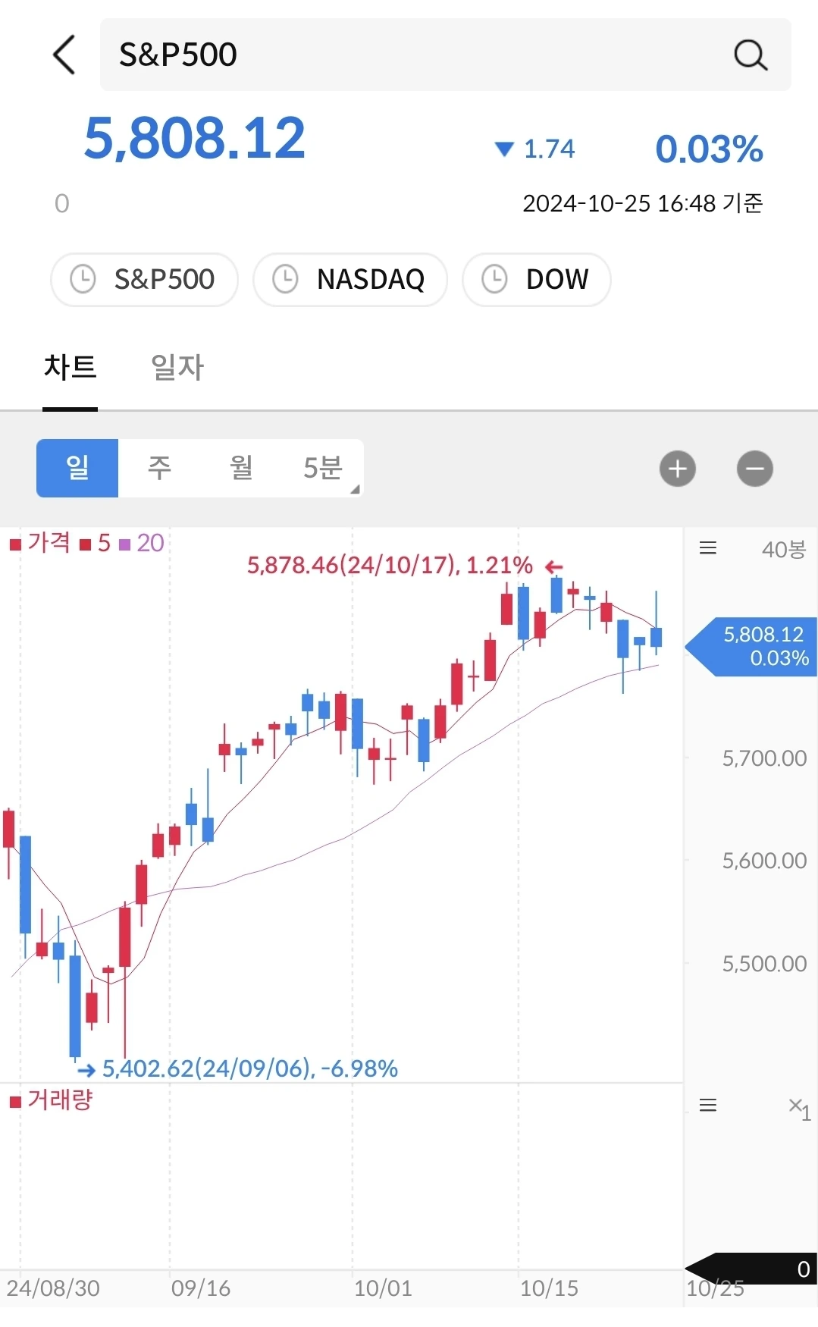Open 가격 moving average legend settings

coord(40,543)
